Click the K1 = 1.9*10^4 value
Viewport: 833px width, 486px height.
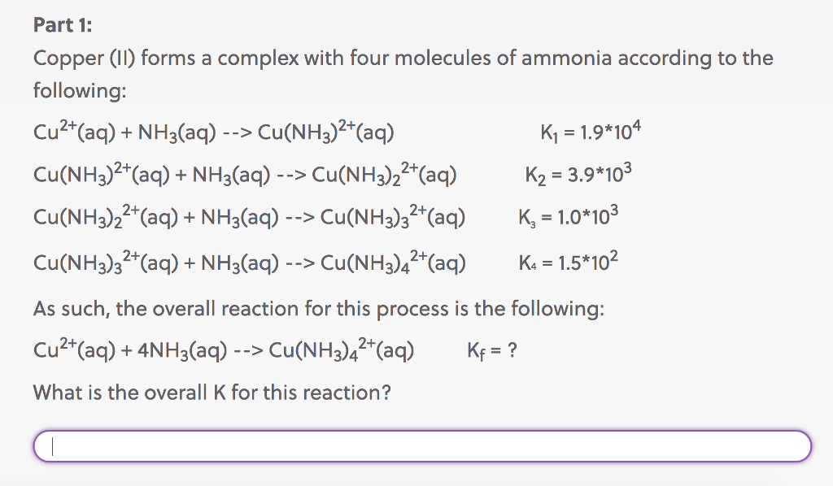point(591,131)
